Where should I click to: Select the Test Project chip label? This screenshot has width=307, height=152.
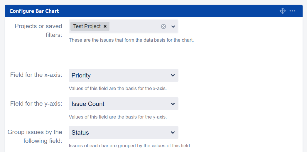87,26
